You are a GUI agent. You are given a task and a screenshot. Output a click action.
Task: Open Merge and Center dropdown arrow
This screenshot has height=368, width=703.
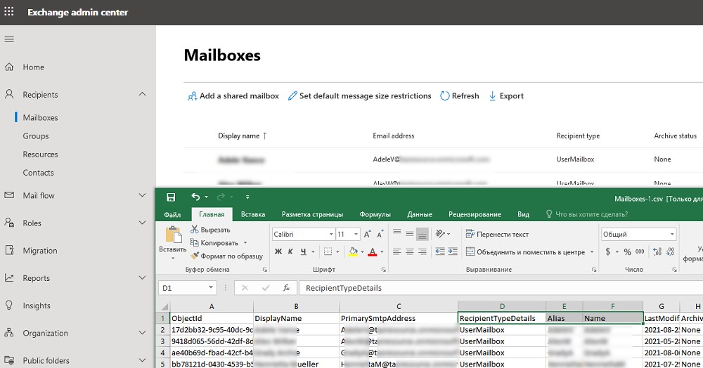coord(592,252)
